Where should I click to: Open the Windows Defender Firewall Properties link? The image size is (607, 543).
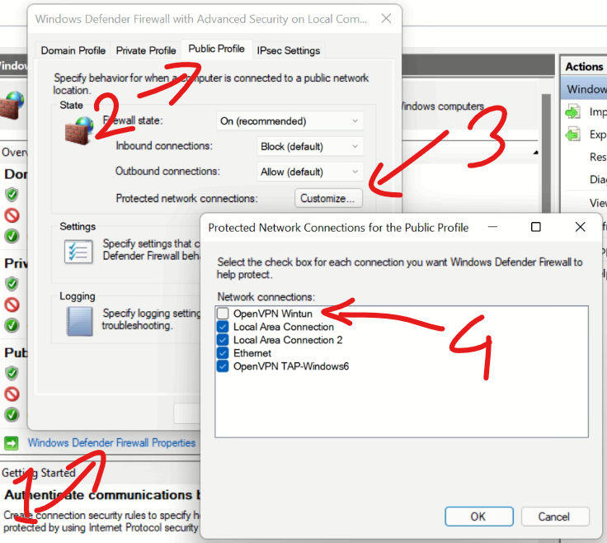[111, 442]
